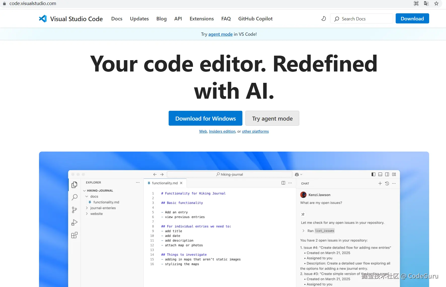Click the Copilot icon in title bar
The width and height of the screenshot is (446, 287).
click(x=297, y=174)
